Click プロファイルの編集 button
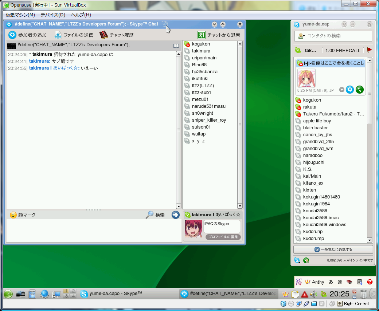The height and width of the screenshot is (311, 379). [x=223, y=237]
